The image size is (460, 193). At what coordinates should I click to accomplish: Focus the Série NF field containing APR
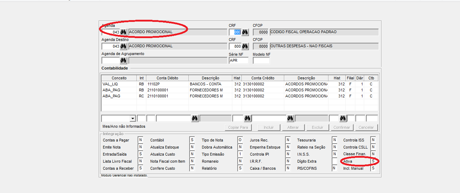point(239,60)
